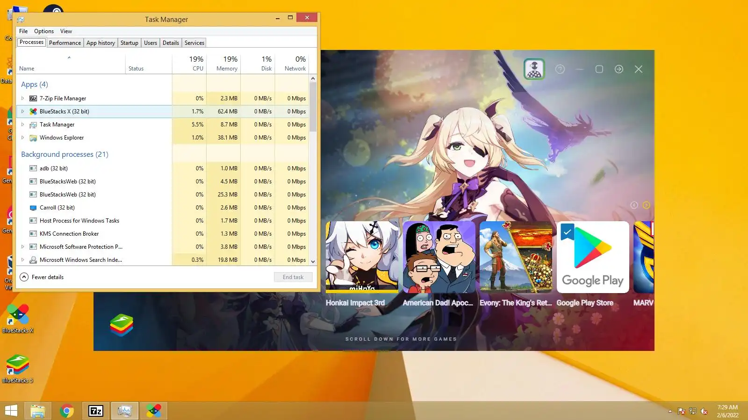The height and width of the screenshot is (420, 748).
Task: Sort processes by Status column
Action: click(x=149, y=64)
